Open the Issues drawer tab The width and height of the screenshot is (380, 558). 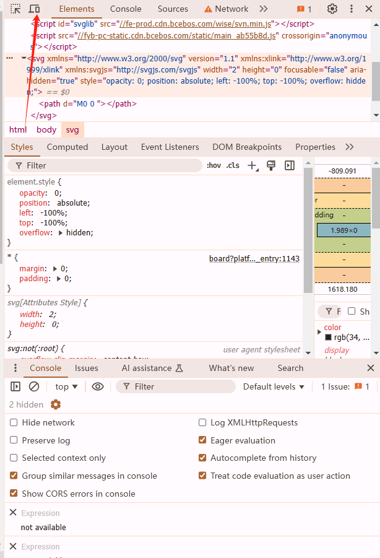[x=87, y=368]
